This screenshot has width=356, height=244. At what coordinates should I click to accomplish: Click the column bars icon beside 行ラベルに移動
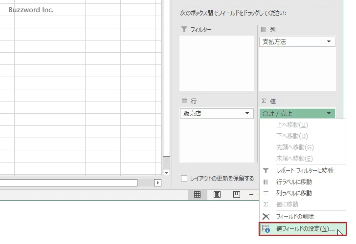point(266,182)
